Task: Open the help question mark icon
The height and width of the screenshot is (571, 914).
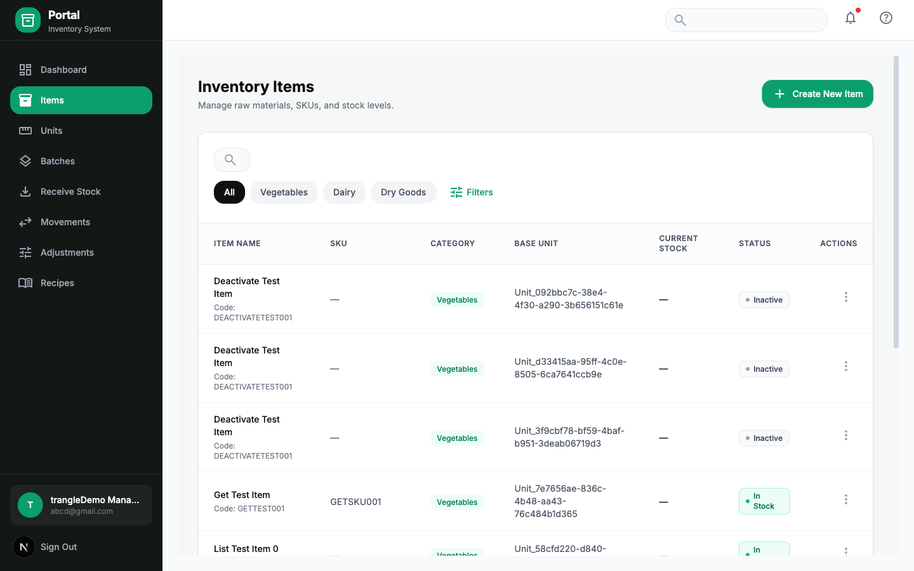Action: [886, 18]
